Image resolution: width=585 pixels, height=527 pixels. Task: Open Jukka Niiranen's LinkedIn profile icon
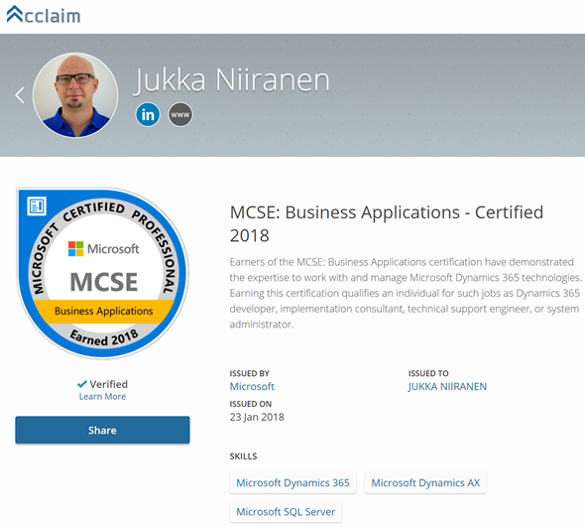pos(148,114)
